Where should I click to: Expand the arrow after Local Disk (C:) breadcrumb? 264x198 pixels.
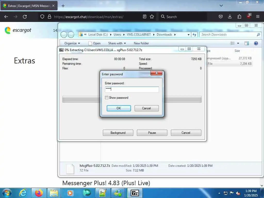tap(111, 35)
